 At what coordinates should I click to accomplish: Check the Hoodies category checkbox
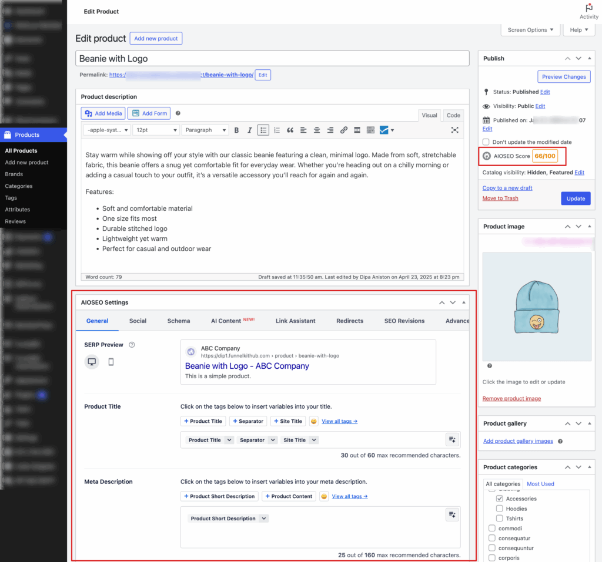[x=500, y=509]
